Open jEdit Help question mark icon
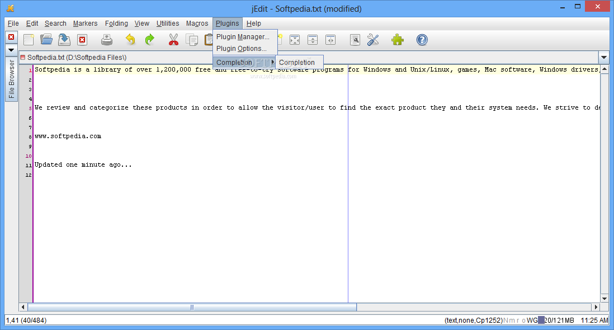This screenshot has width=614, height=330. (422, 40)
